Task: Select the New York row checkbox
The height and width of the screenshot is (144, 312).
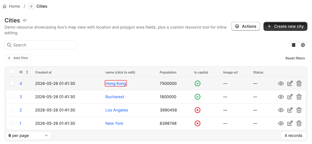Action: [12, 123]
